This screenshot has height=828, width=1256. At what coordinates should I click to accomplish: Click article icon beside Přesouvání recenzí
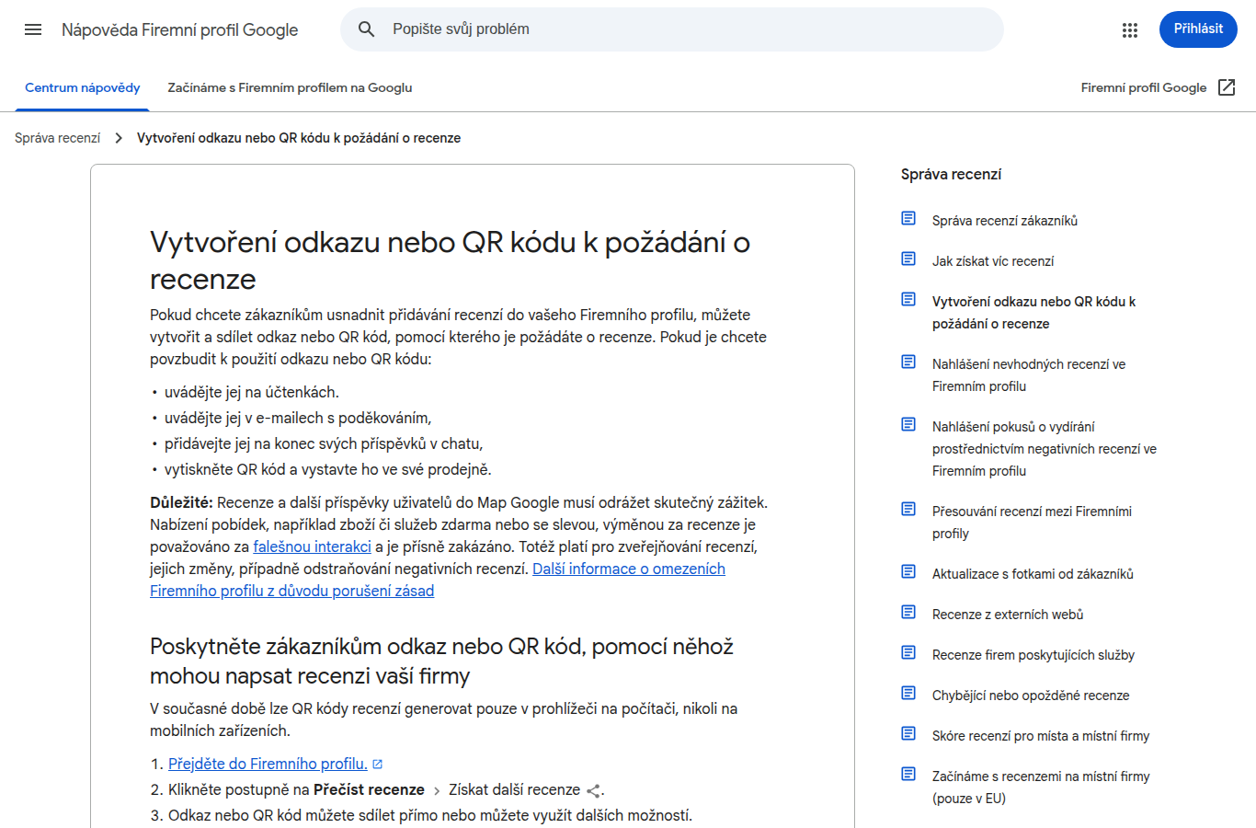(908, 509)
